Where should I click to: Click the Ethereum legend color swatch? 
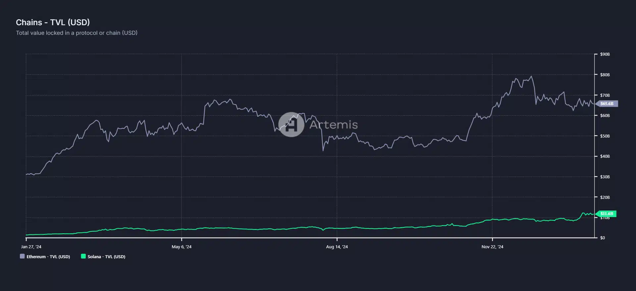[x=22, y=256]
